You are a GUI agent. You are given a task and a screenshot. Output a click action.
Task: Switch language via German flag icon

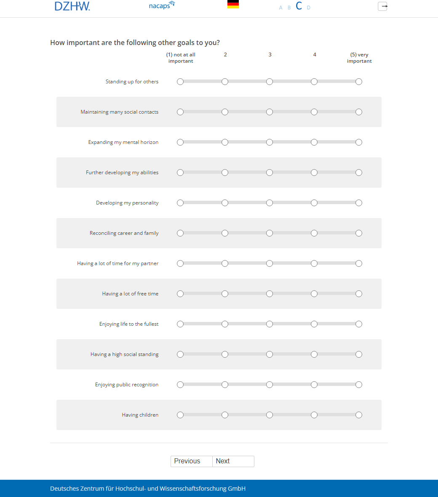233,5
